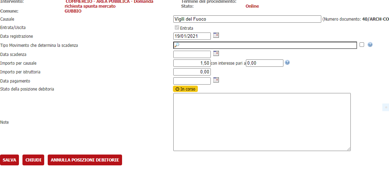Tick checkbox next to Tipo Movimento field

[362, 45]
